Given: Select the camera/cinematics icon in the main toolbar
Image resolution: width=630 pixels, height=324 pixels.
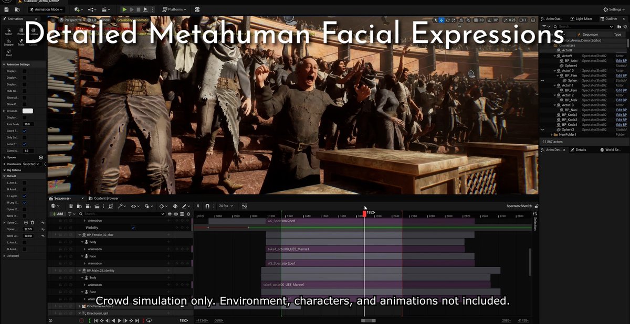Looking at the screenshot, I should coord(104,9).
